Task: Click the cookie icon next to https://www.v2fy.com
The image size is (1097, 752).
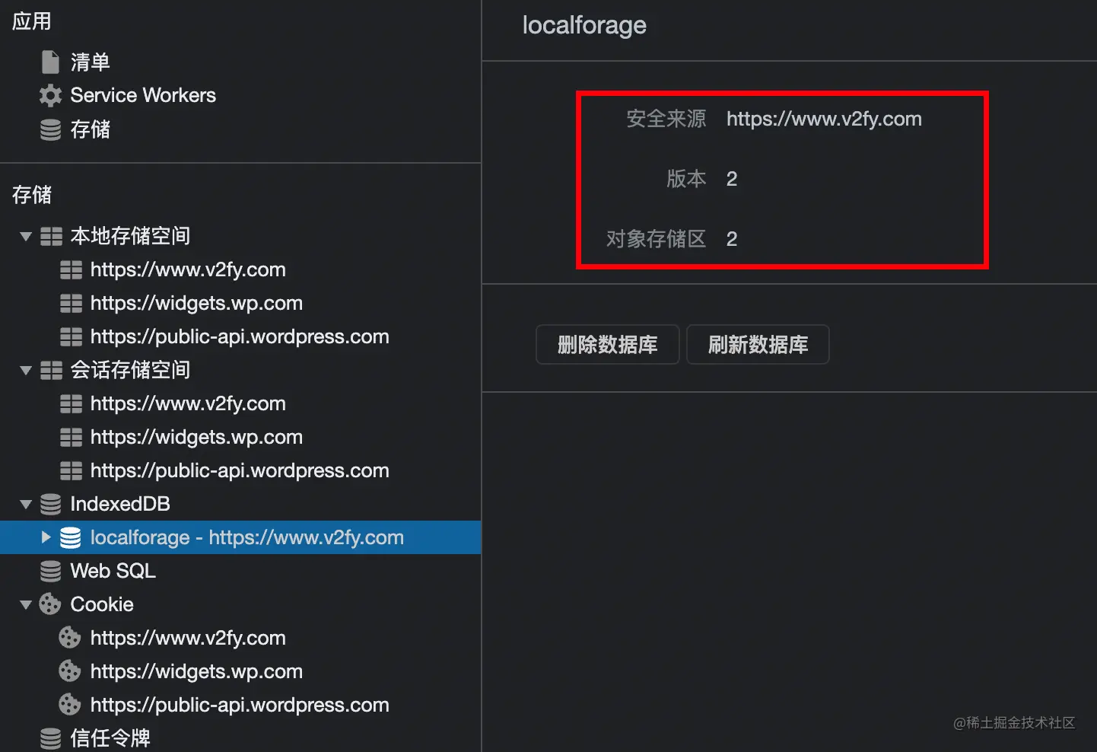Action: pos(69,637)
